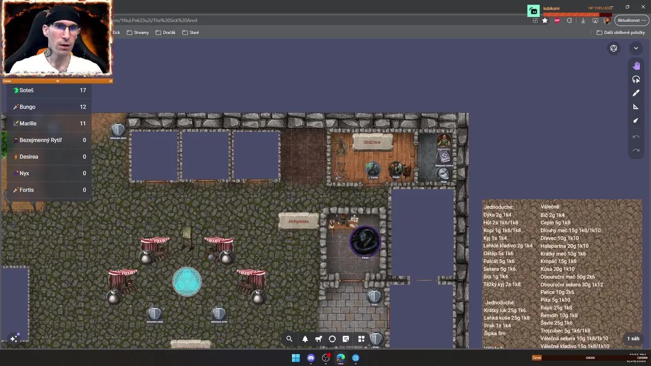Open the search magnifier in bottom dock
The height and width of the screenshot is (366, 651).
coord(289,339)
